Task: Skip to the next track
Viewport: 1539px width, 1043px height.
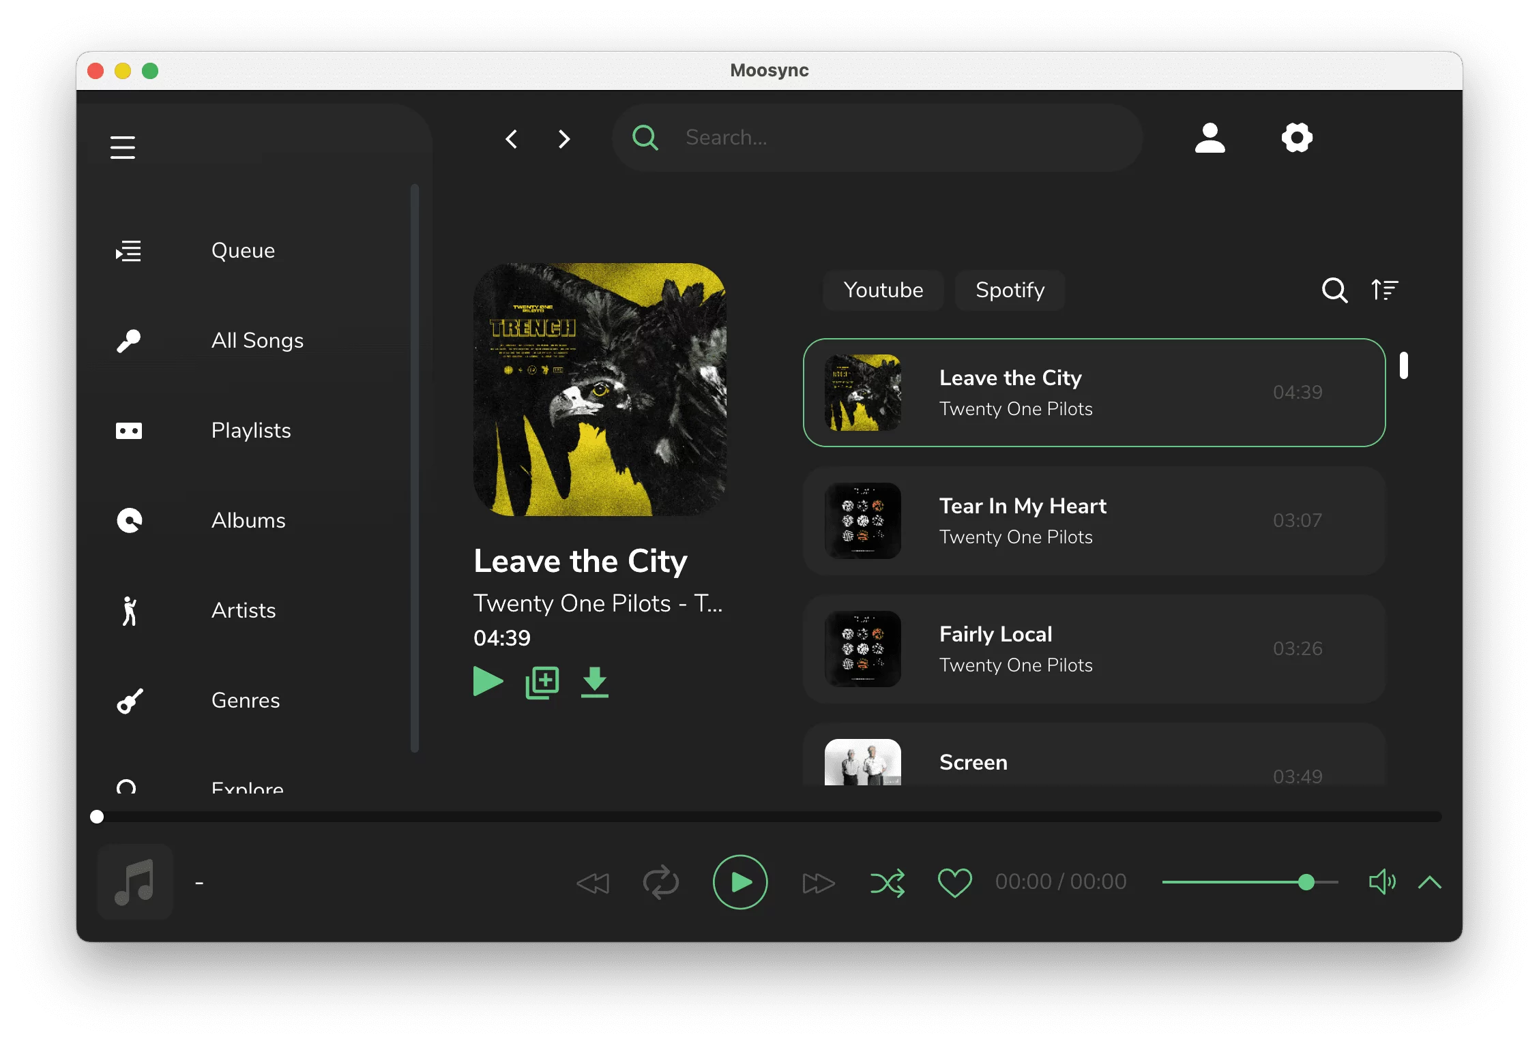Action: [819, 883]
